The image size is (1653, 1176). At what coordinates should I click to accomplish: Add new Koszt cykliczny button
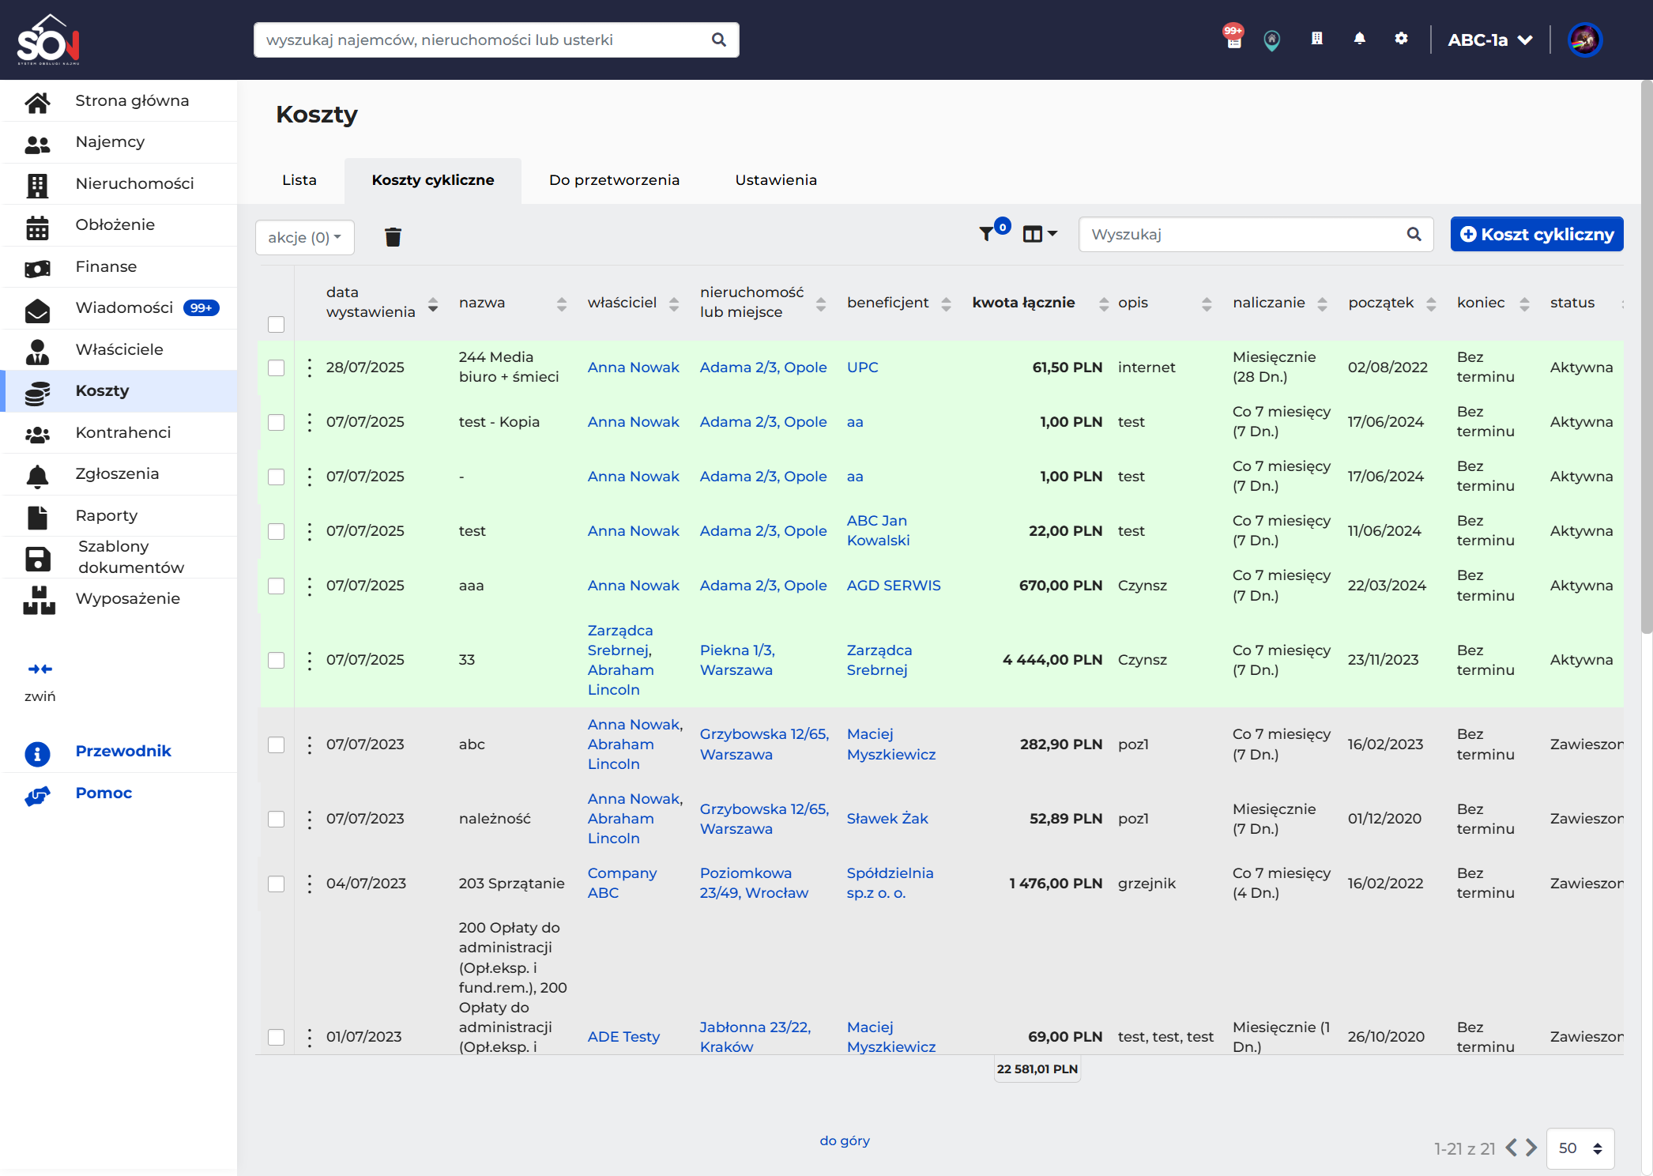pos(1537,234)
